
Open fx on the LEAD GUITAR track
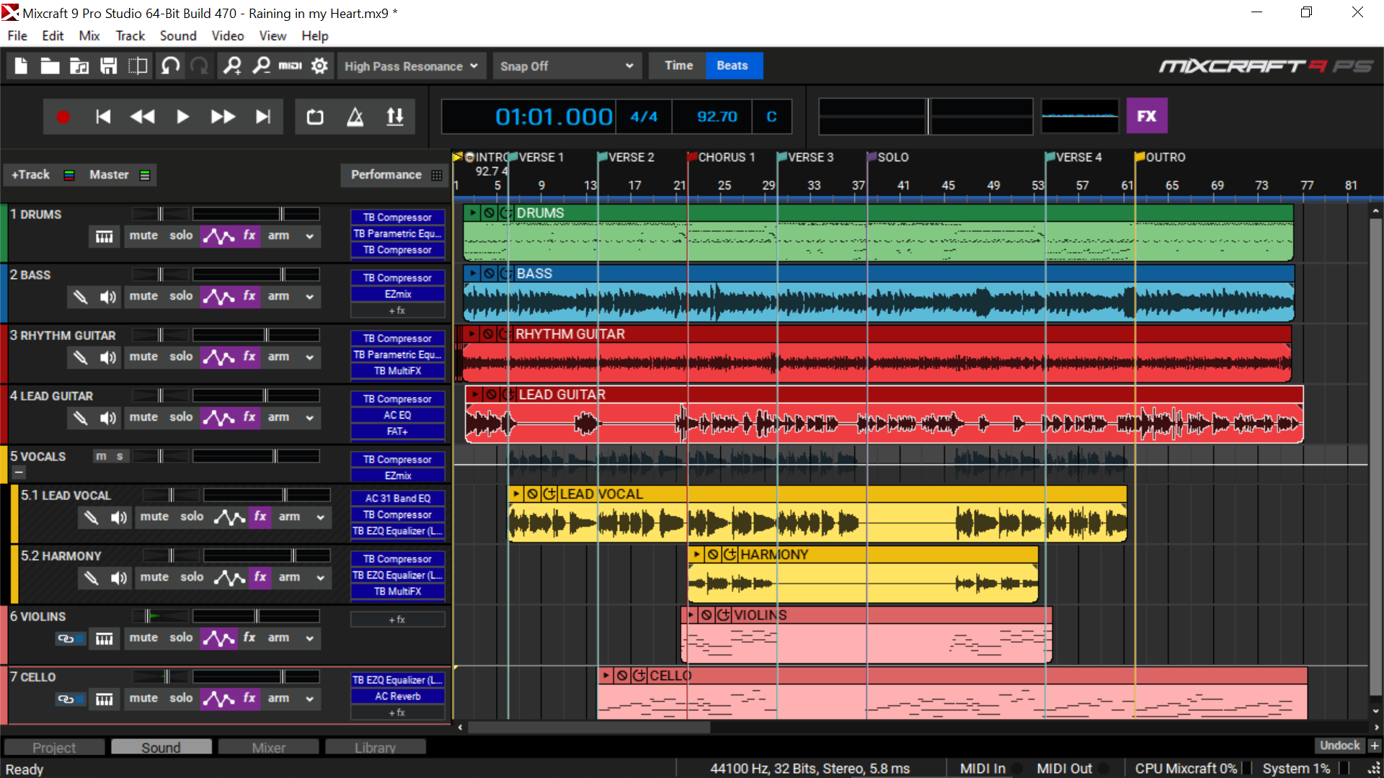pyautogui.click(x=249, y=417)
